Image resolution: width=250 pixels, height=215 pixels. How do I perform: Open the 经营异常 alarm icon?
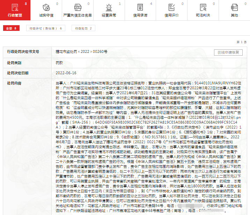[x=109, y=8]
